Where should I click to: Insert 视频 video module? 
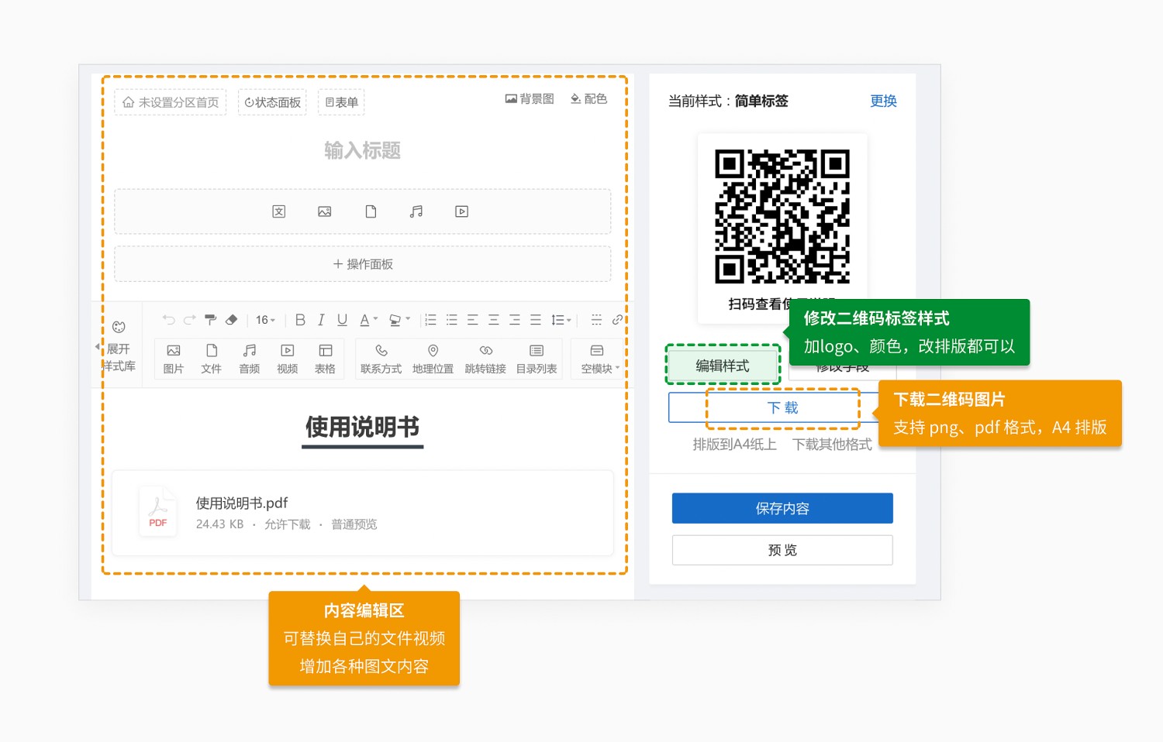(x=288, y=359)
